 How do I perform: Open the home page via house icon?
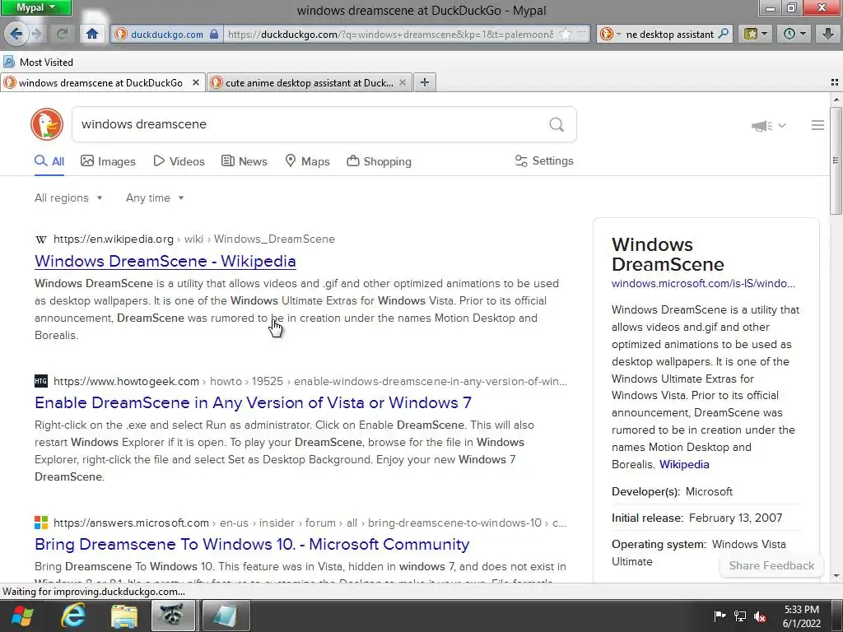[92, 34]
